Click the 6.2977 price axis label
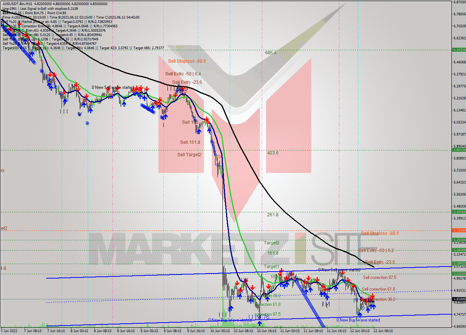 [x=459, y=86]
